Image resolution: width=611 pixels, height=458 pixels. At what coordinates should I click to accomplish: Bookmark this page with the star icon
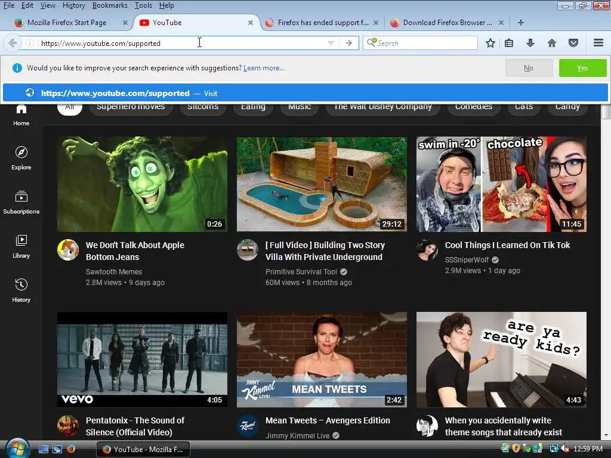[490, 43]
